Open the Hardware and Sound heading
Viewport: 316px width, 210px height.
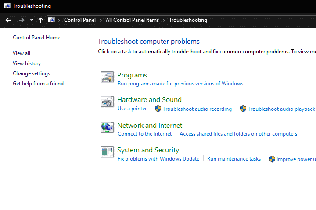pyautogui.click(x=149, y=100)
